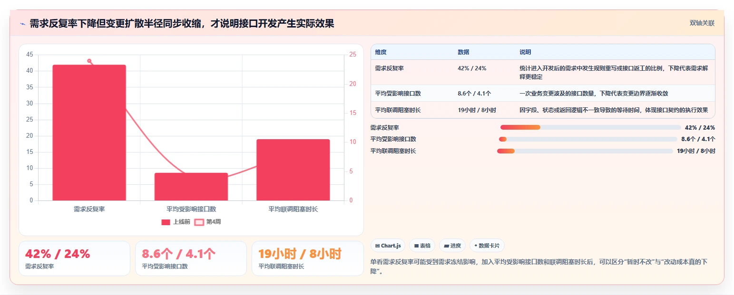Click the 需求反复率 progress bar

coord(591,127)
